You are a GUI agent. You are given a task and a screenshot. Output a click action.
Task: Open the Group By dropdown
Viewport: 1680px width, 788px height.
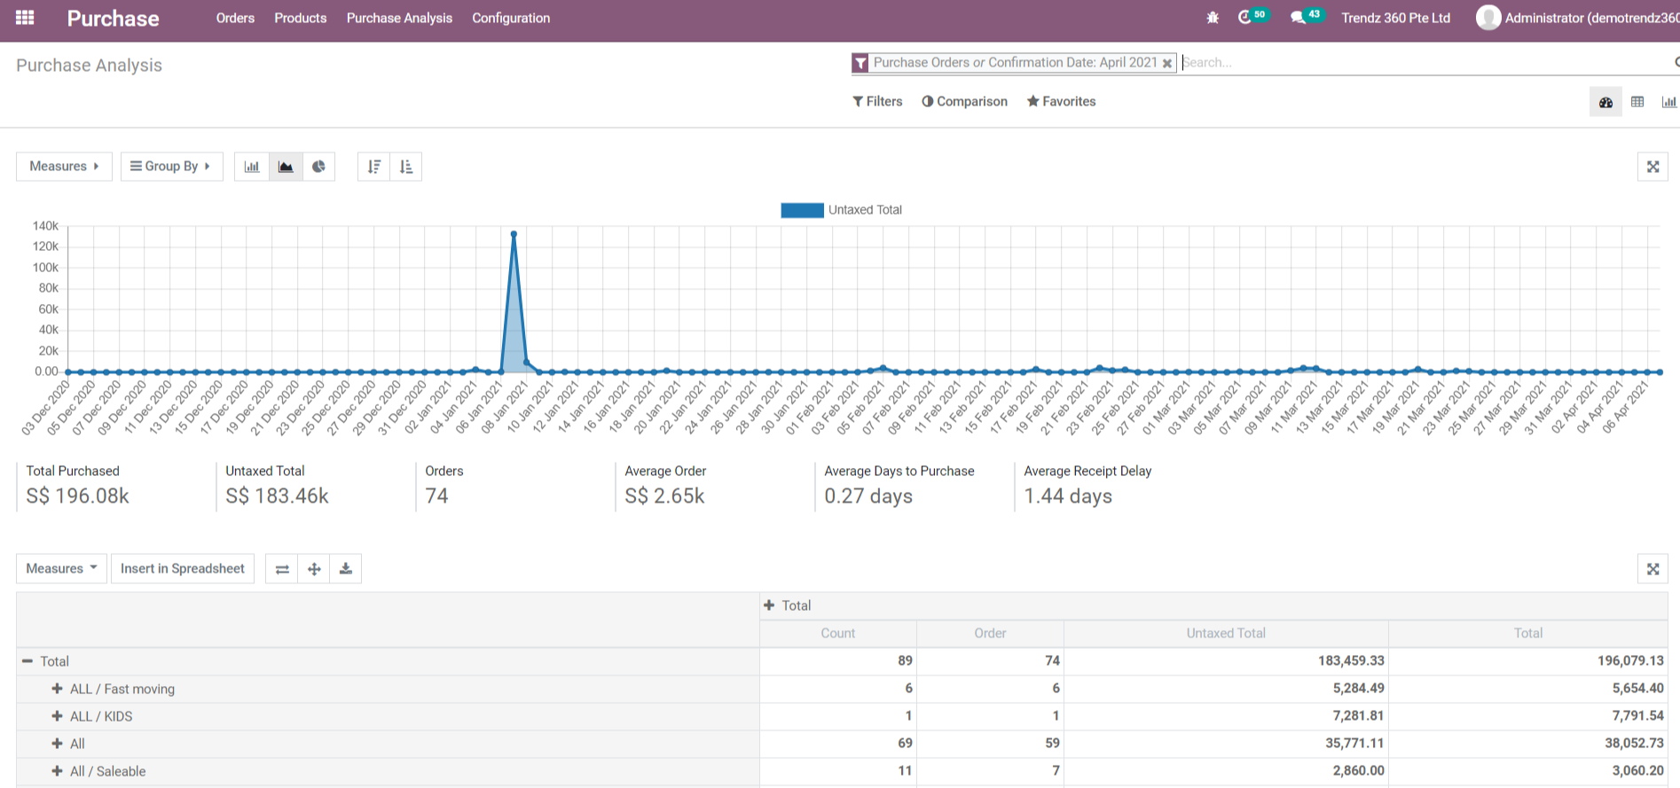pos(170,167)
